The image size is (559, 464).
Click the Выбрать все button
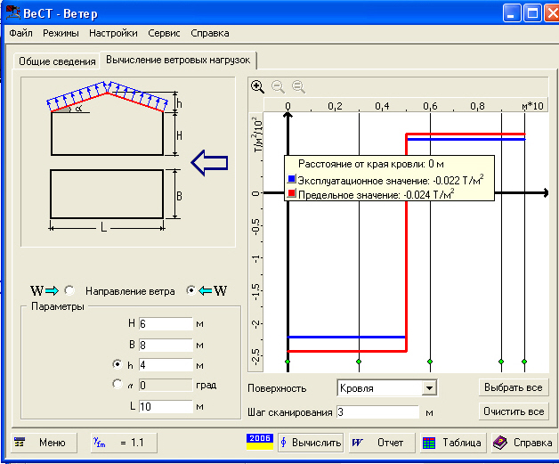pos(514,387)
